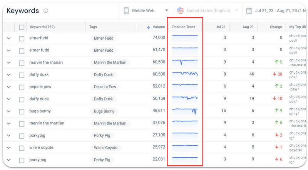Sort by the Jul 21 column header

pos(221,27)
